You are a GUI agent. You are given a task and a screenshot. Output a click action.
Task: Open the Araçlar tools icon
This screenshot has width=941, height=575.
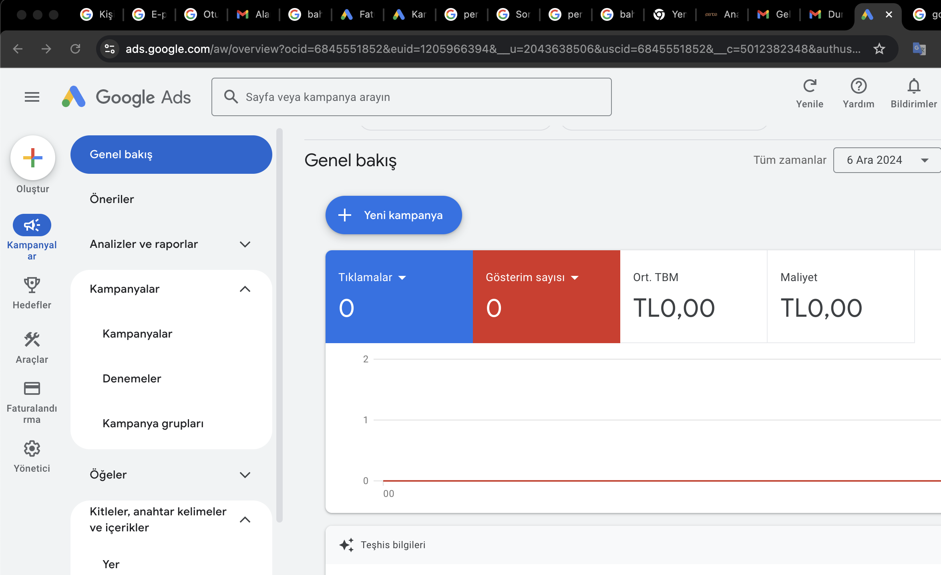[32, 340]
